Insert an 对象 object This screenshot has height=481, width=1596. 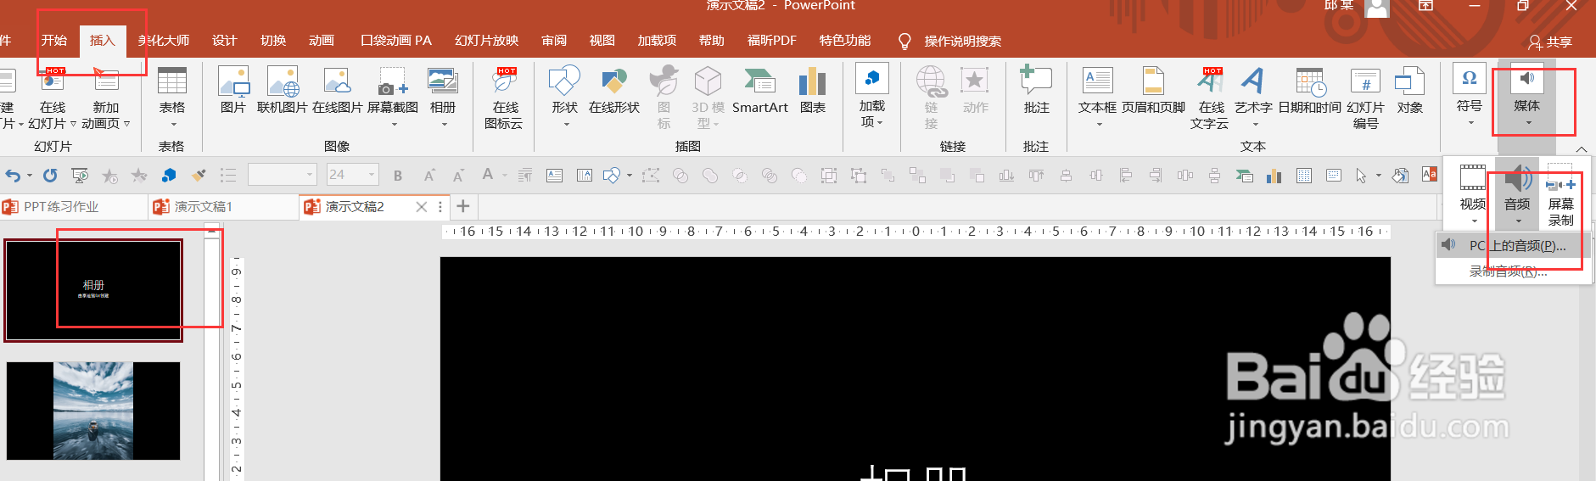1409,90
